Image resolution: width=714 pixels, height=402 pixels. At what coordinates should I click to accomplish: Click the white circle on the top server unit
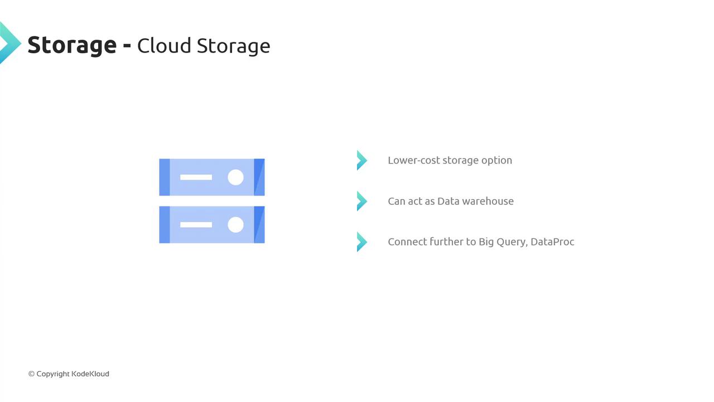coord(235,177)
